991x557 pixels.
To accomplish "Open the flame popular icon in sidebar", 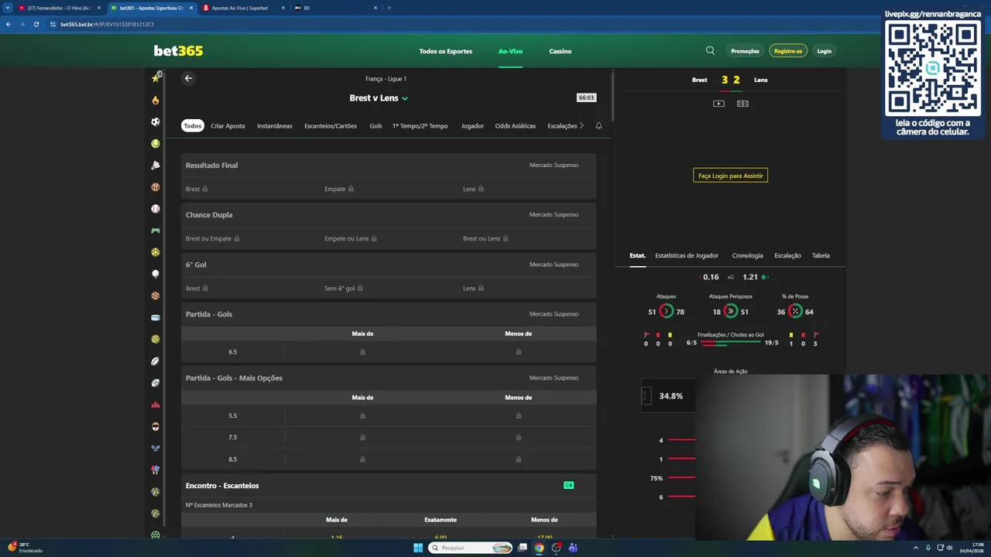I will 156,100.
